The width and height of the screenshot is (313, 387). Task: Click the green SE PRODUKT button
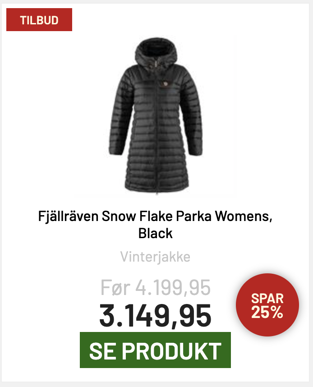(x=155, y=350)
